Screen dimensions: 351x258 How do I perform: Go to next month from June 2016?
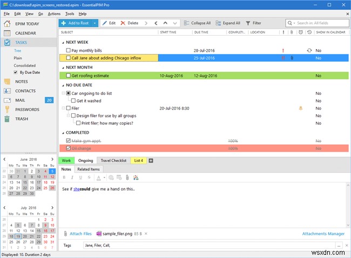52,159
